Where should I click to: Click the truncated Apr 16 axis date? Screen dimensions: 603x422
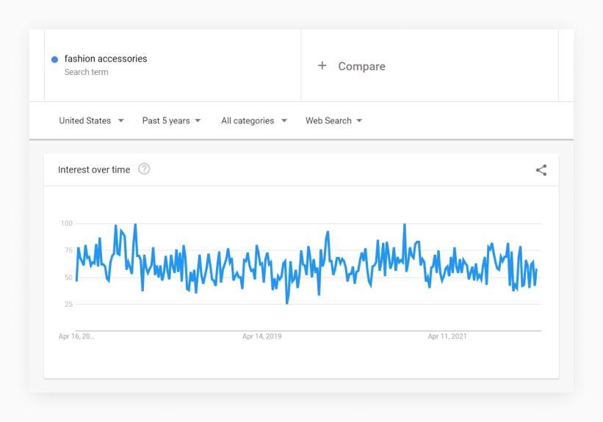click(x=76, y=336)
